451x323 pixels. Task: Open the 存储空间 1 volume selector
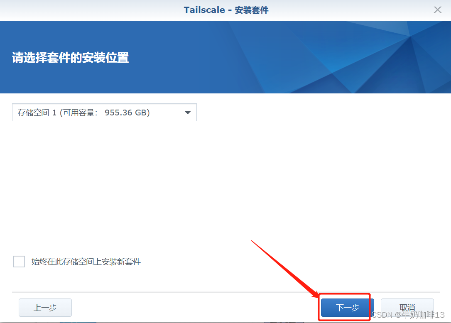104,113
